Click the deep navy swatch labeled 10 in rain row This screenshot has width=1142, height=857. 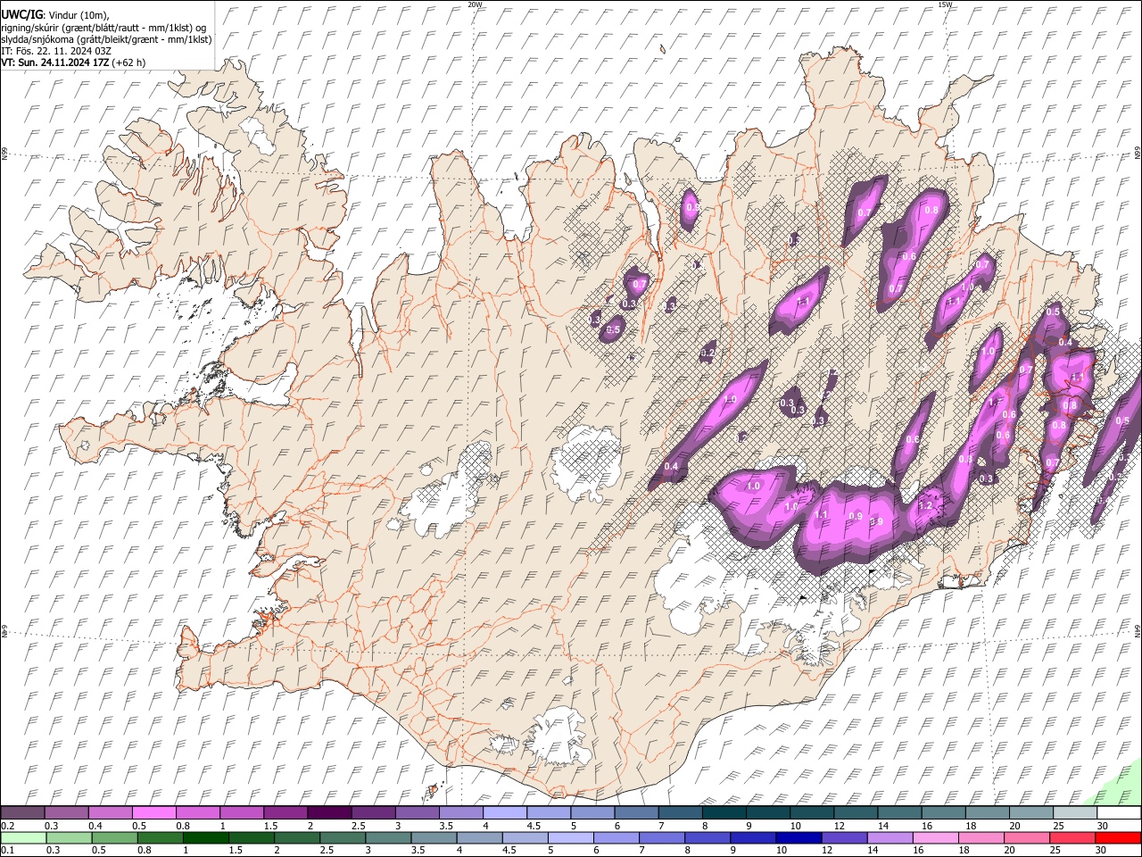coord(798,837)
